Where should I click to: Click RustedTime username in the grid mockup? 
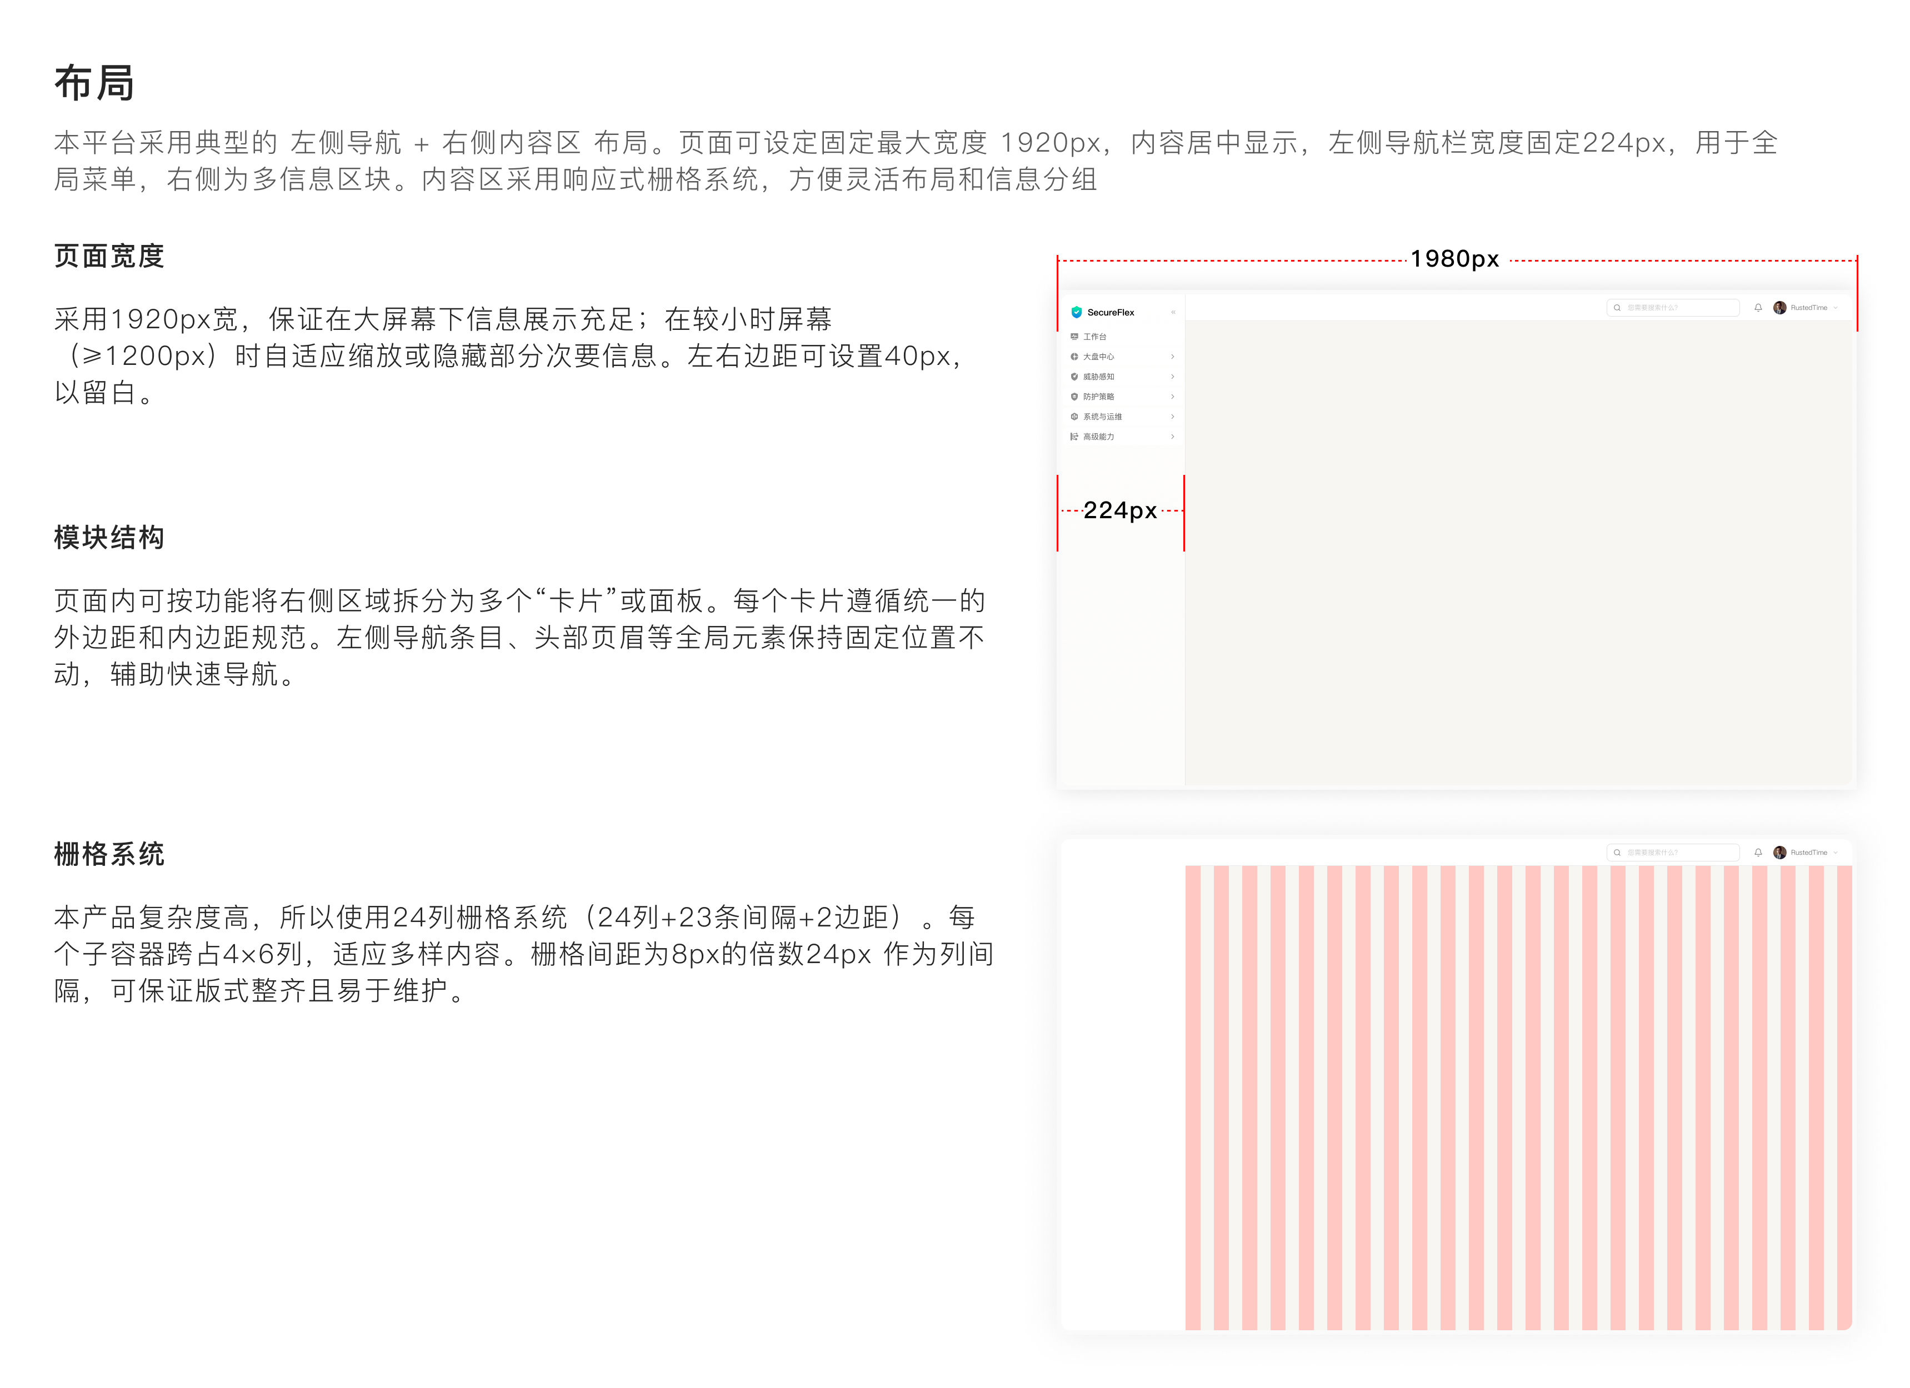tap(1809, 853)
